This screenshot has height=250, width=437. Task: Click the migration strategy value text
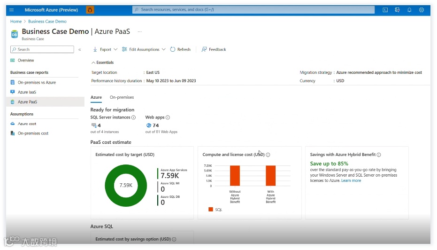379,72
